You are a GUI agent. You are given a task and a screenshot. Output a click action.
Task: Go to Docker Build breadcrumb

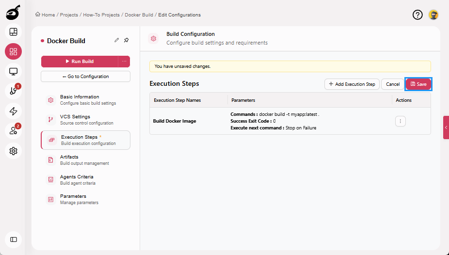139,15
